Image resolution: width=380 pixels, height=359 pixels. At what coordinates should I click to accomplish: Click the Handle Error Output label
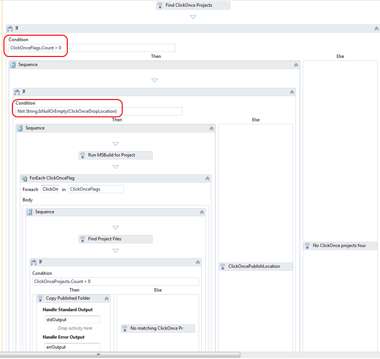63,337
